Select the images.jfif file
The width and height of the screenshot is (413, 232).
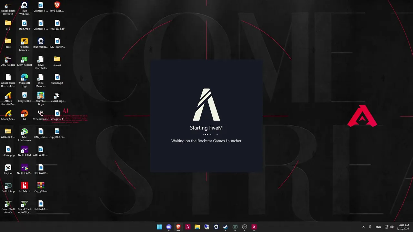[57, 115]
